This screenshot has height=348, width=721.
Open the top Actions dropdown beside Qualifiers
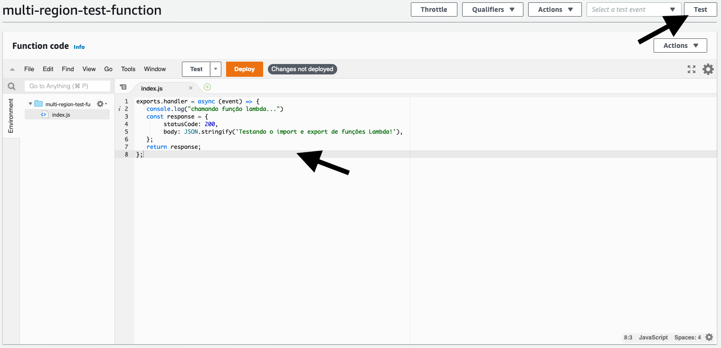point(555,9)
